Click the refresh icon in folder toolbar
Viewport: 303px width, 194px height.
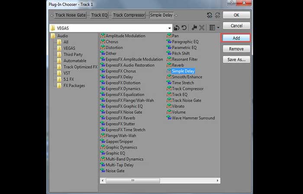click(184, 28)
